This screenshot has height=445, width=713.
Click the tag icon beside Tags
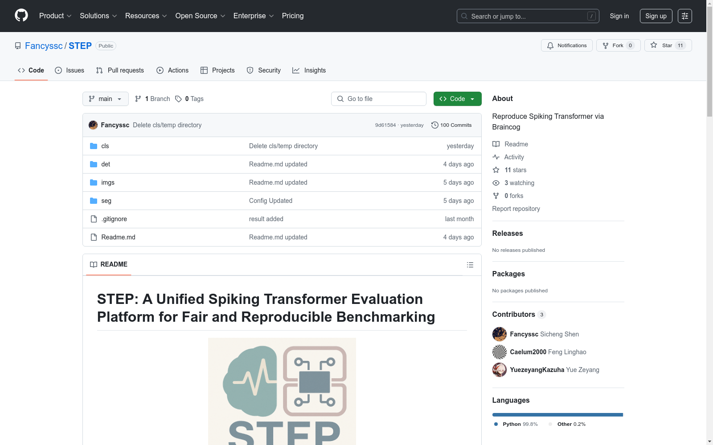pos(178,99)
